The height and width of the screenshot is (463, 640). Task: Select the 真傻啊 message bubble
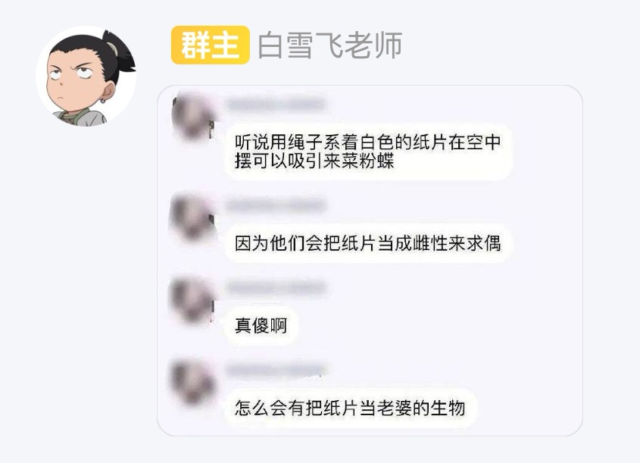(261, 326)
